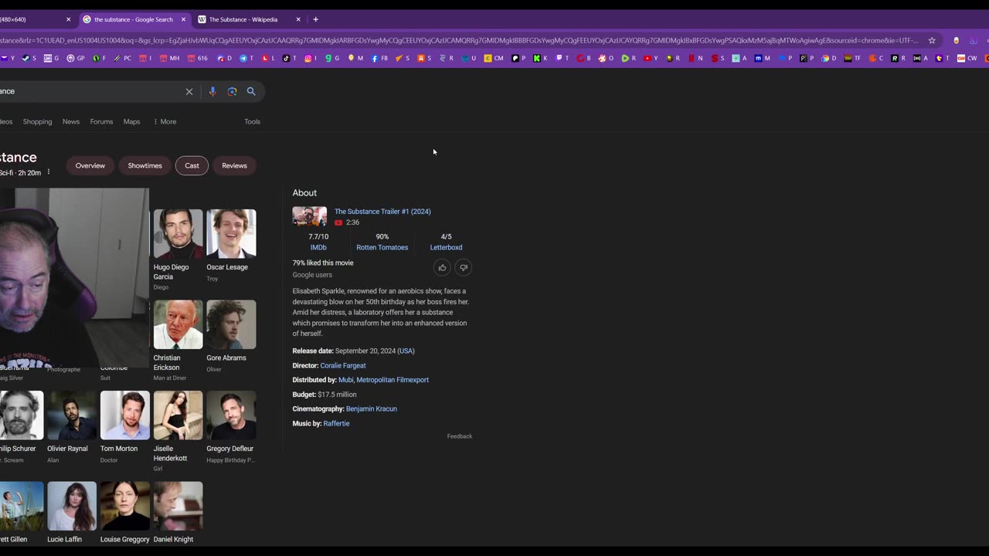
Task: Open Gregory Defleur cast photo
Action: pos(231,415)
